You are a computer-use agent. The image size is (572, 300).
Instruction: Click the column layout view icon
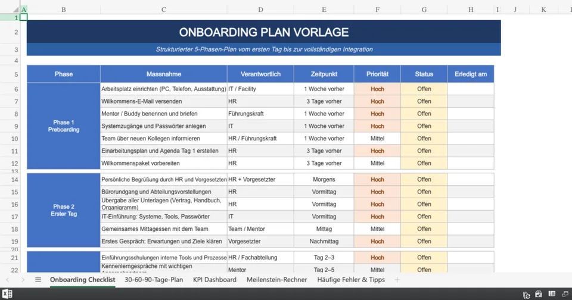click(x=552, y=294)
